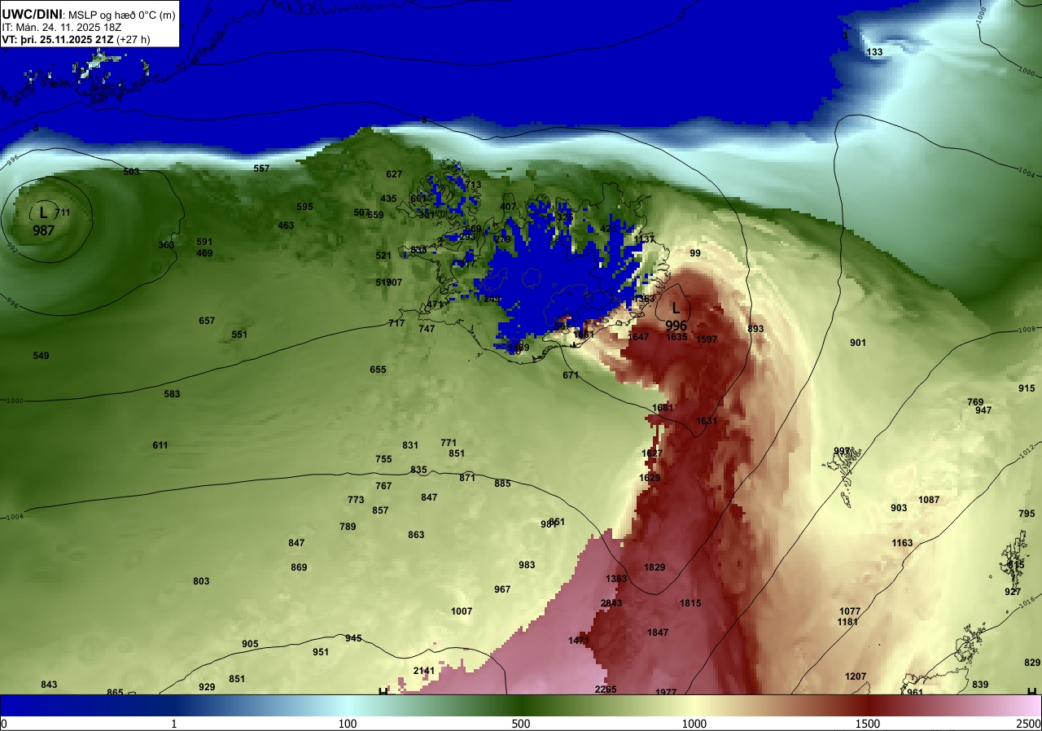Click the height value 747
Screen dimensions: 1042x731
427,329
